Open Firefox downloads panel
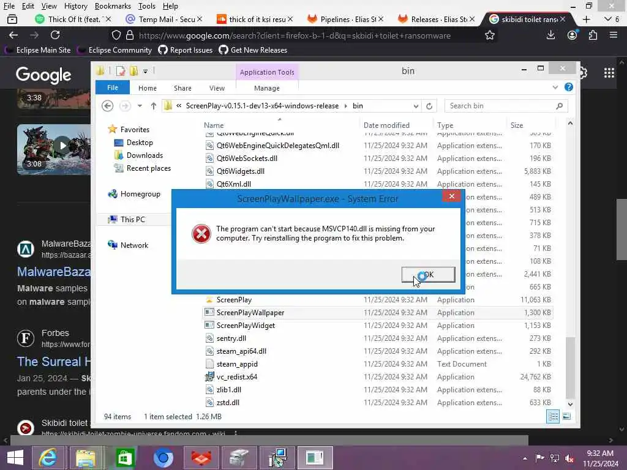627x470 pixels. tap(550, 35)
